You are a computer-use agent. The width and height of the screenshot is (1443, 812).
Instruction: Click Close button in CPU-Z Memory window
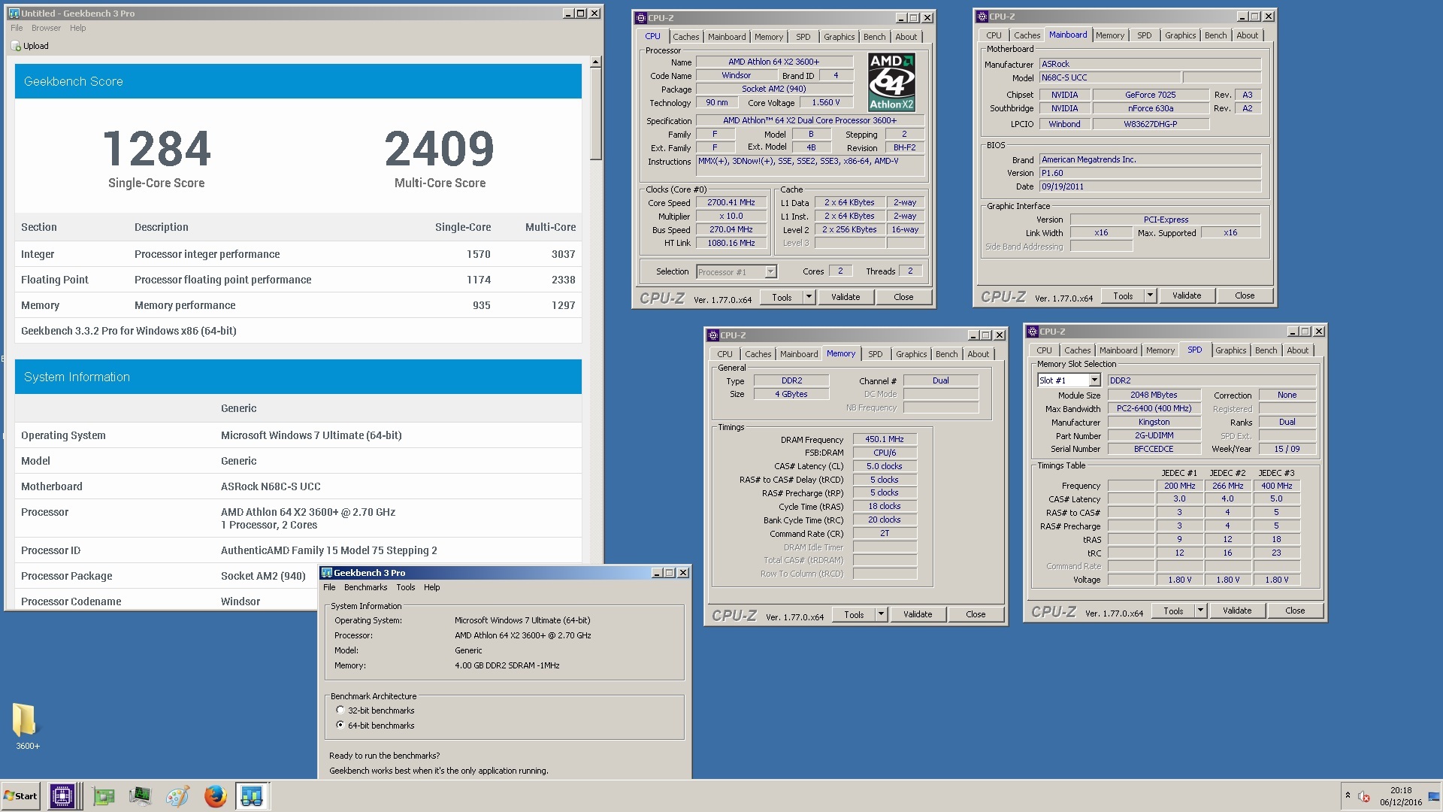tap(976, 614)
